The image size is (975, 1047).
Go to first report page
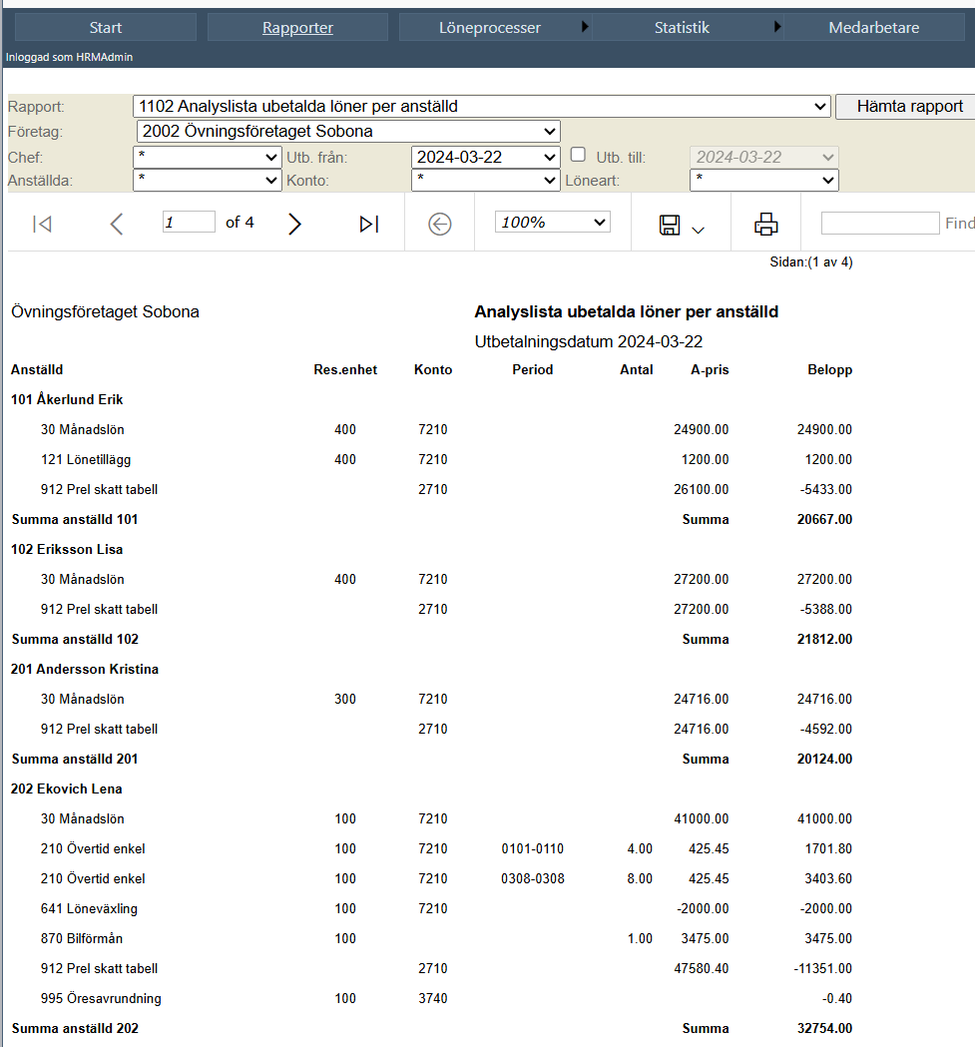42,224
